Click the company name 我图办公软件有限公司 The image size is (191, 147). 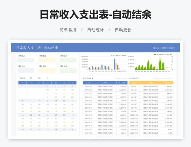[x=164, y=48]
